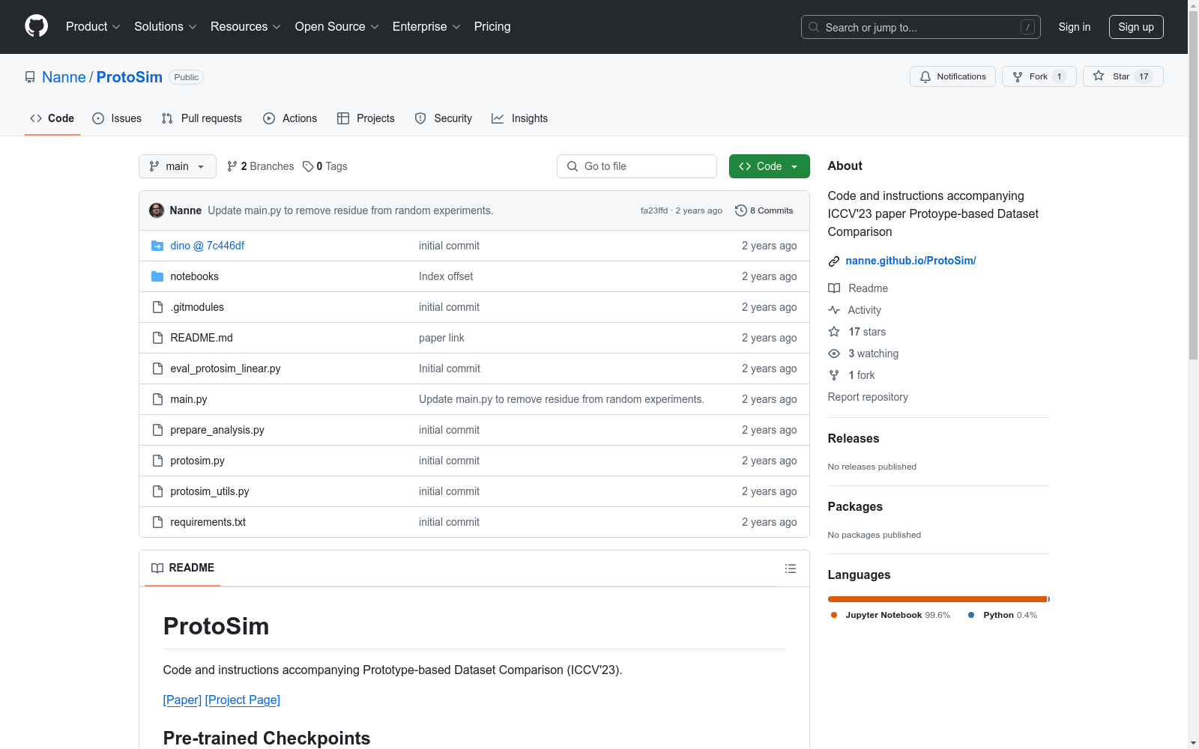Click the prepare_analysis.py file icon
The image size is (1199, 749).
pos(157,430)
